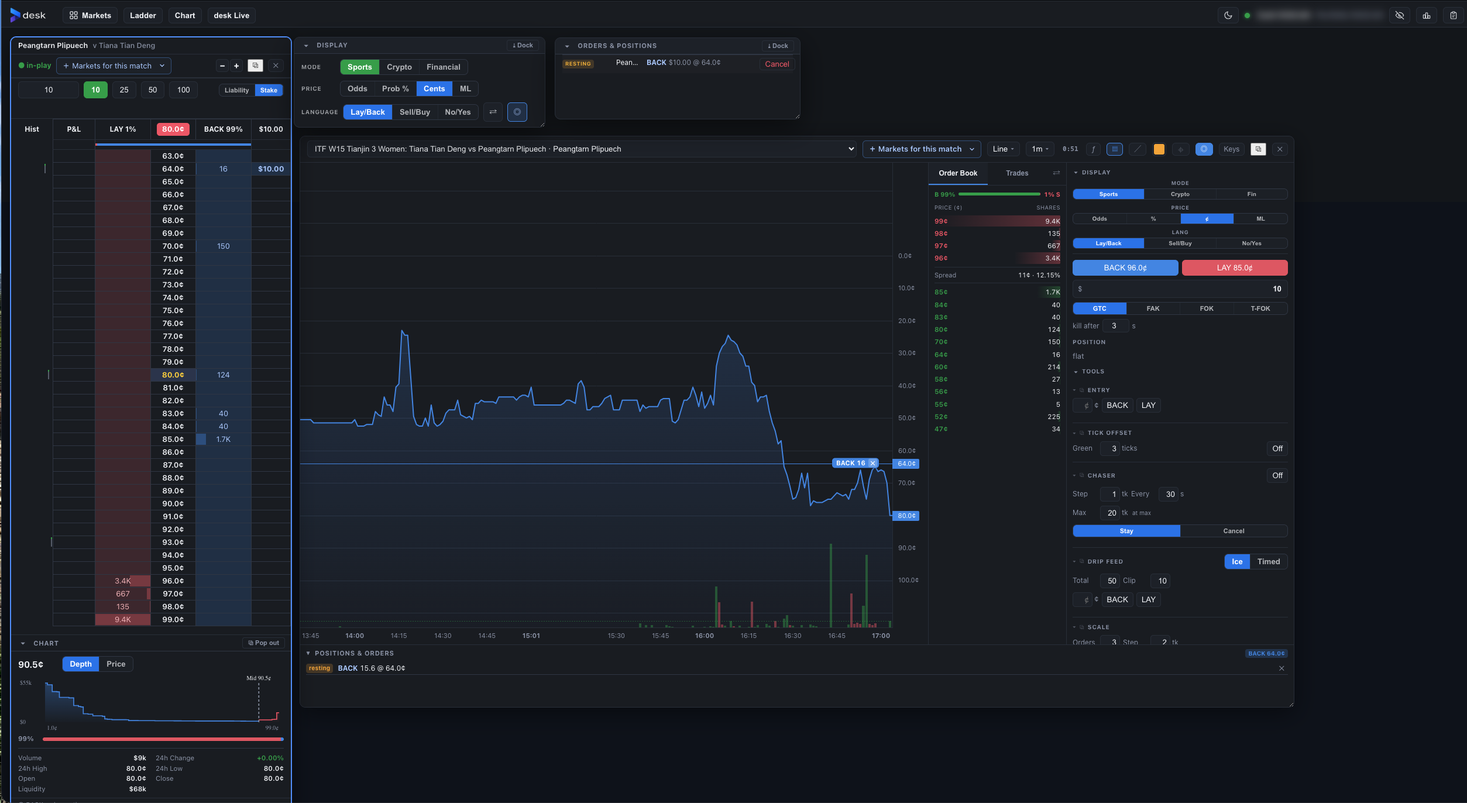Viewport: 1467px width, 803px height.
Task: Select chaser Cancel at max option
Action: (1234, 531)
